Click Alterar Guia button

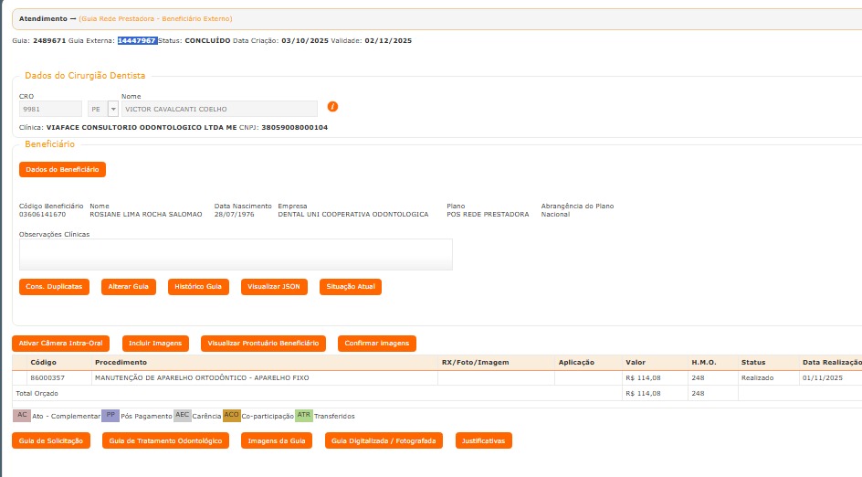tap(128, 287)
